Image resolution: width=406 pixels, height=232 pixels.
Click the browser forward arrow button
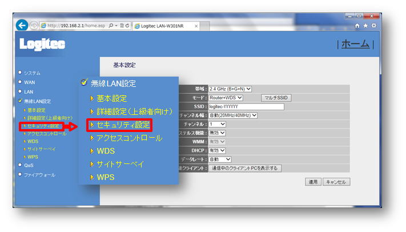[34, 25]
